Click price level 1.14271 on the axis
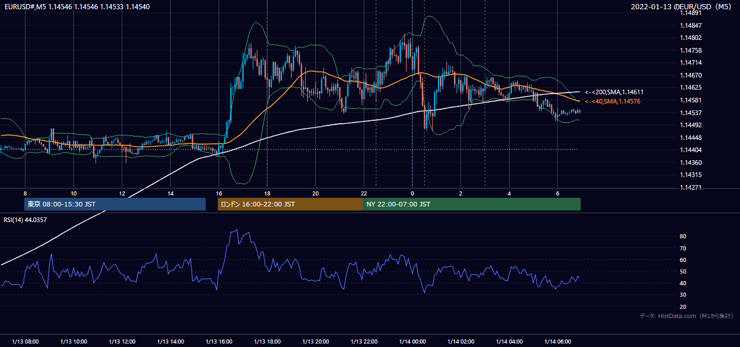This screenshot has height=347, width=740. pyautogui.click(x=691, y=187)
